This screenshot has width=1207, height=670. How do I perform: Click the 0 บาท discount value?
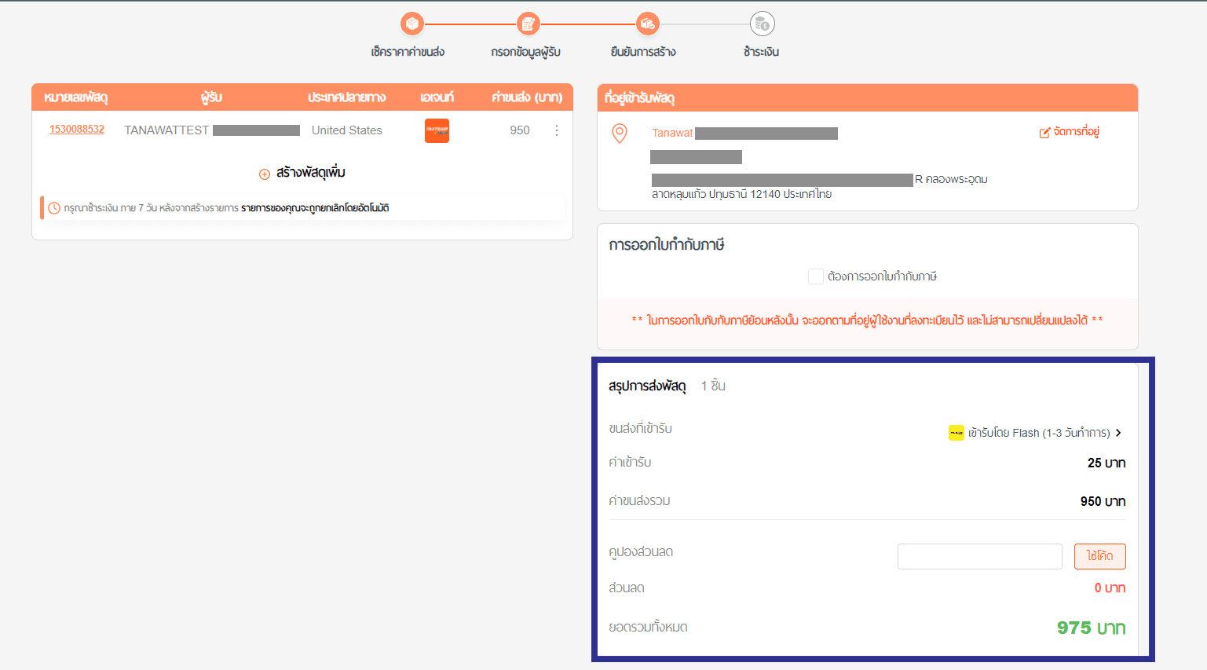pos(1110,588)
